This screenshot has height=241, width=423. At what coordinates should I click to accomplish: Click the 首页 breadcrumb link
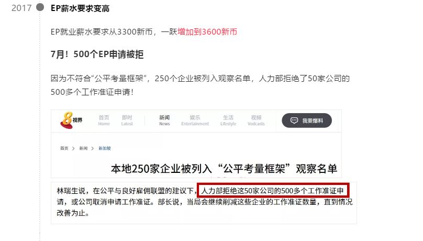click(64, 148)
